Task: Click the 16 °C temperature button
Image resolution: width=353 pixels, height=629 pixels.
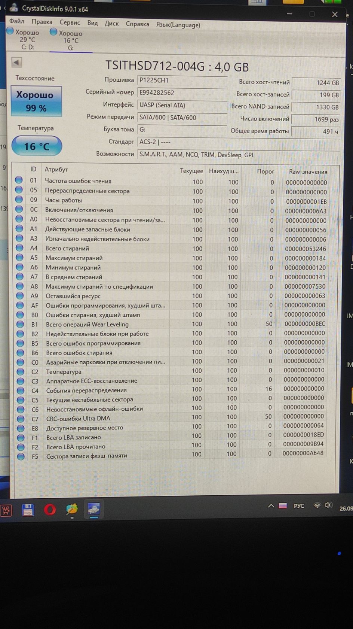Action: (37, 146)
